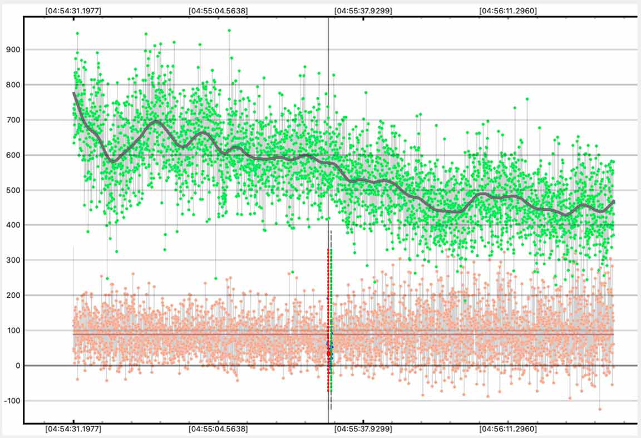Click the 600 y-axis label

point(13,155)
